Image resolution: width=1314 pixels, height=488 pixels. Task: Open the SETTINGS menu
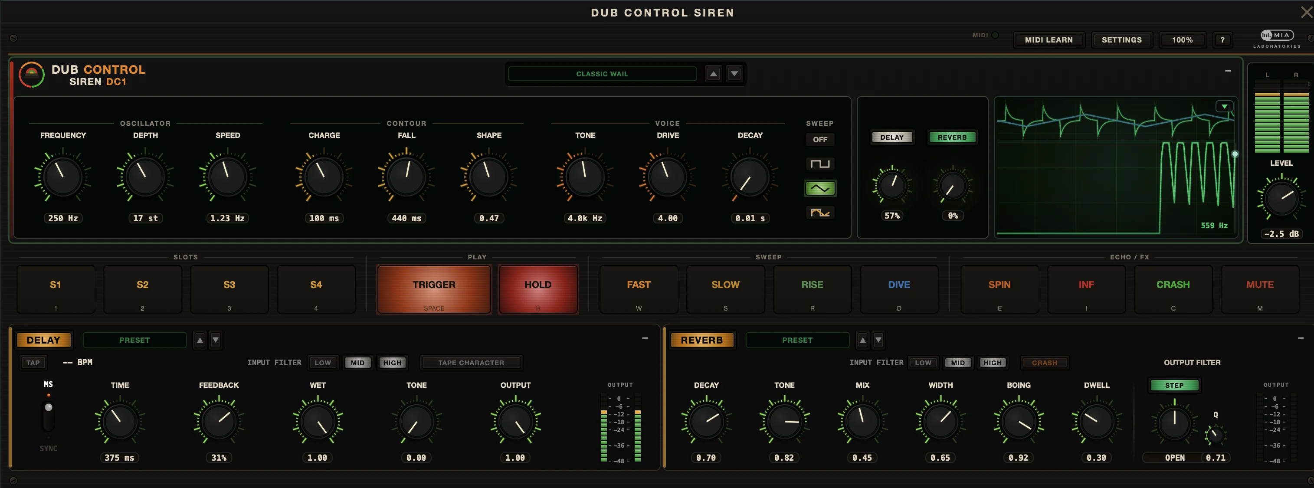pyautogui.click(x=1122, y=40)
